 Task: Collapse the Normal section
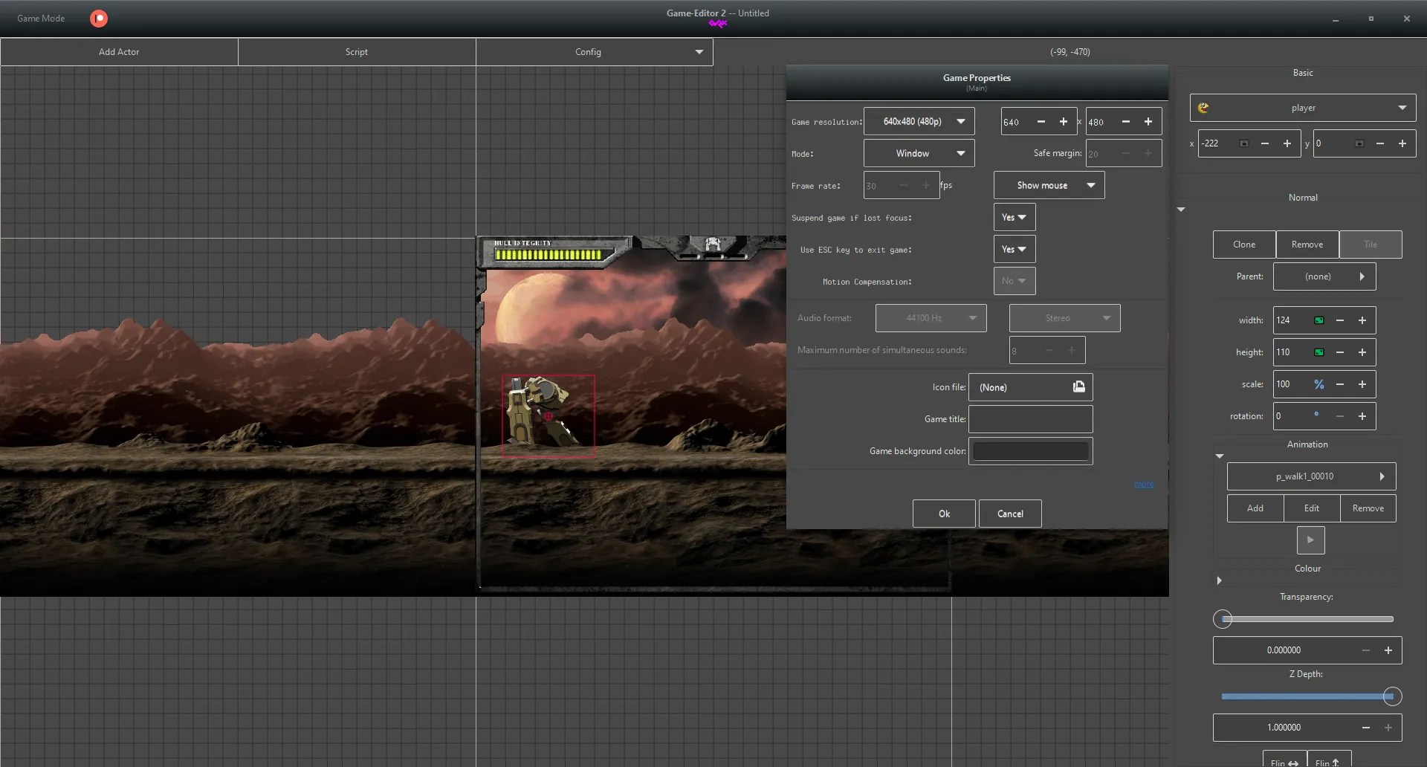pos(1181,210)
